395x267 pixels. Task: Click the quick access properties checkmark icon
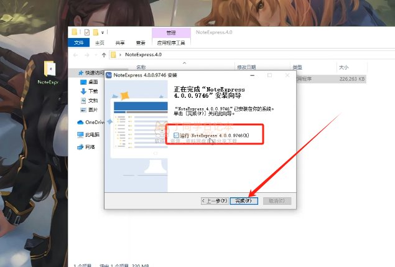coord(87,32)
